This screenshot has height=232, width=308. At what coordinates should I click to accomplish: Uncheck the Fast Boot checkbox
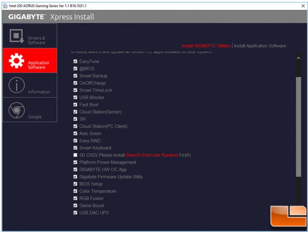[75, 105]
